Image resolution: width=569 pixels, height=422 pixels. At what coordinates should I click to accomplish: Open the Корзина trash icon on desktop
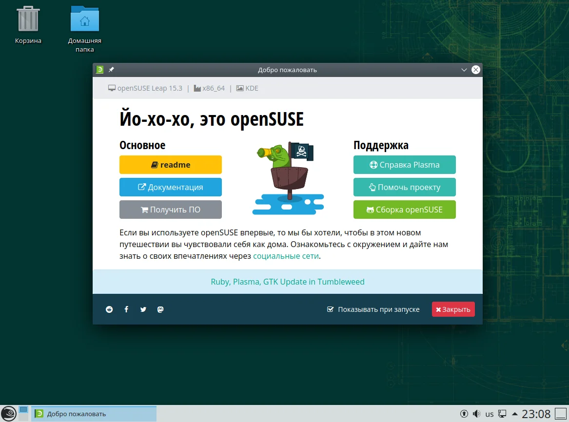coord(28,25)
